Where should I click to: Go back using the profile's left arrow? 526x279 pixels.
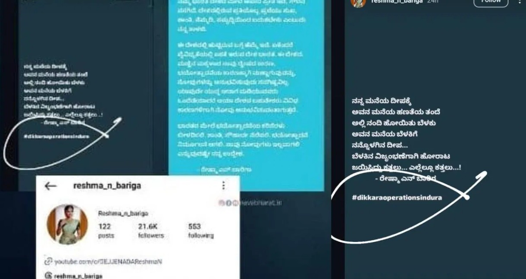pyautogui.click(x=50, y=186)
